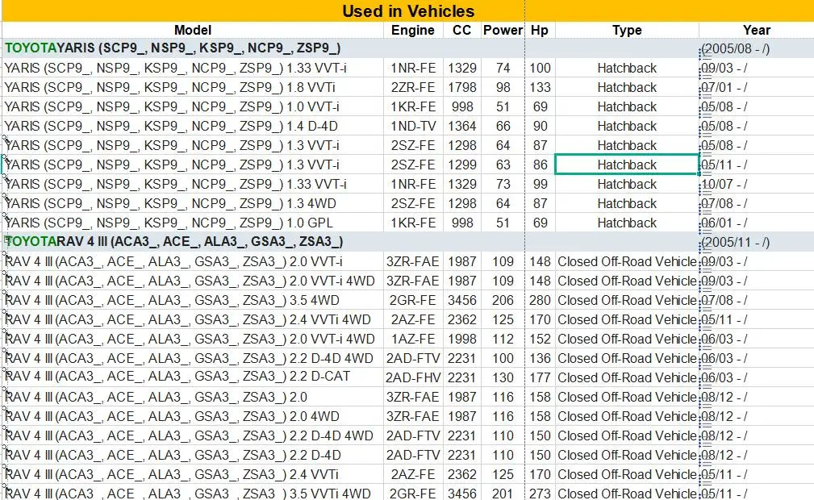
Task: Click Power cell 130
Action: [x=503, y=377]
